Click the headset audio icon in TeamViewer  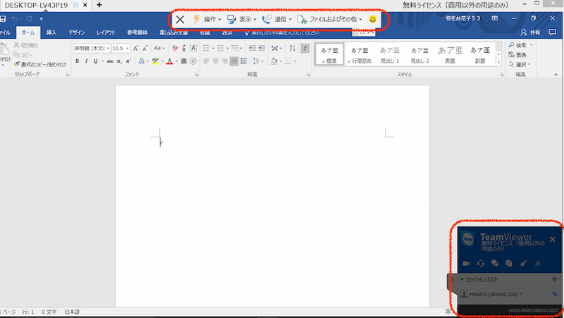click(480, 263)
